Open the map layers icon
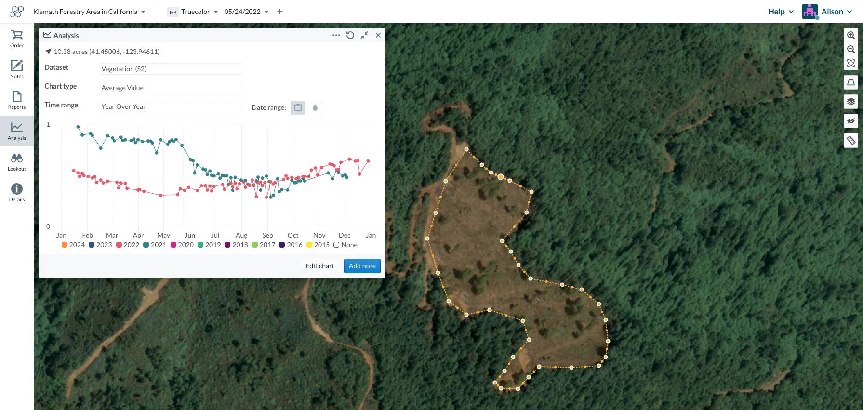 click(x=851, y=102)
